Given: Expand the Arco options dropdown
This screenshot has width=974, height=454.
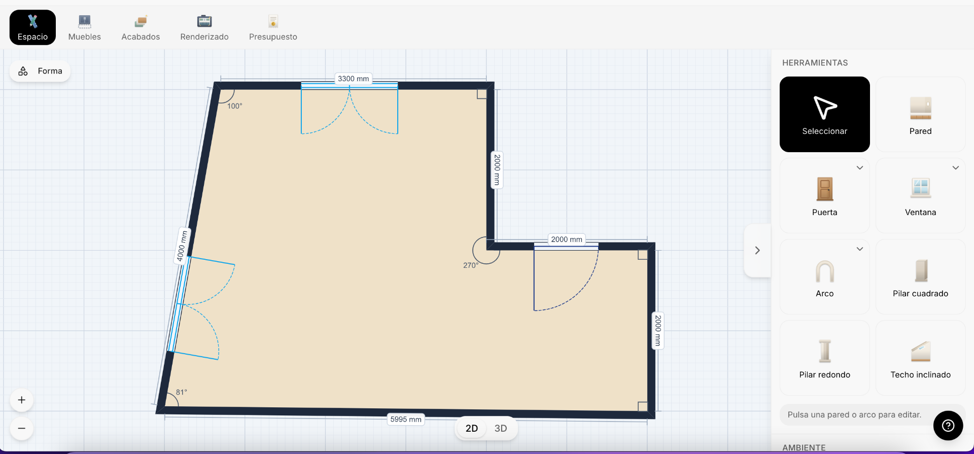Looking at the screenshot, I should (860, 249).
